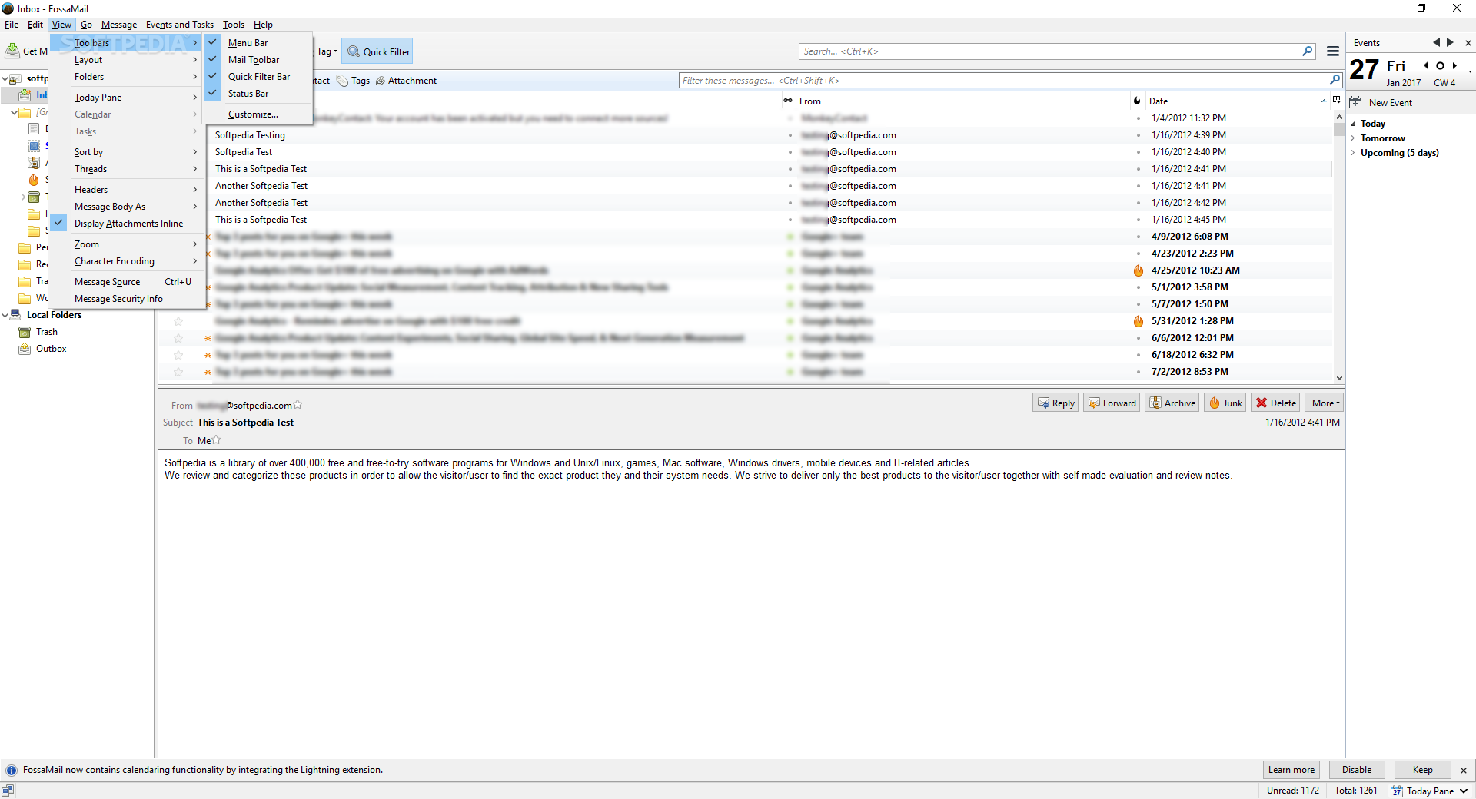The height and width of the screenshot is (799, 1476).
Task: Expand the Folders submenu
Action: pos(128,77)
